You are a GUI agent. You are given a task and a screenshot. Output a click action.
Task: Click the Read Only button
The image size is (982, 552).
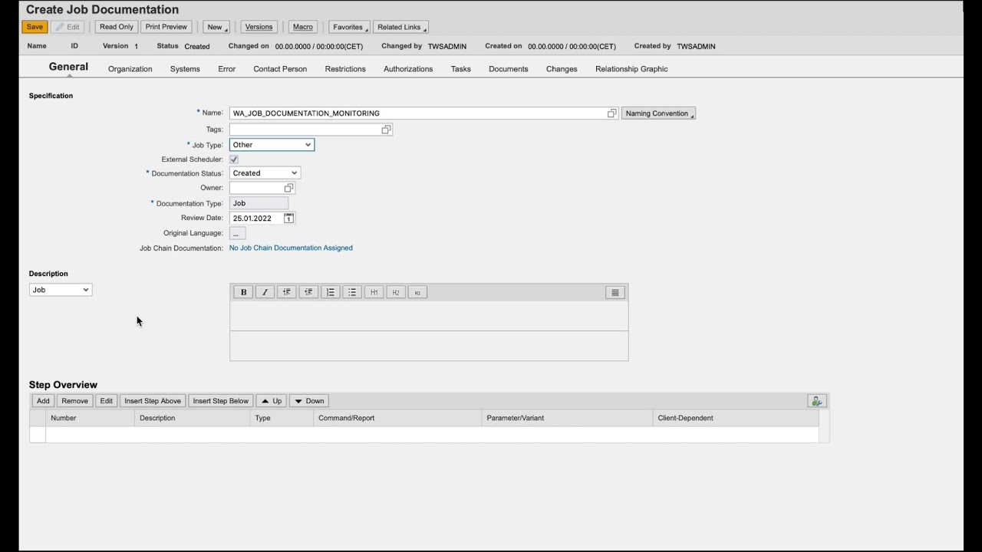[117, 27]
